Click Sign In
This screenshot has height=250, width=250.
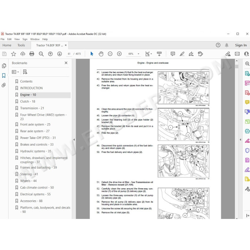[x=241, y=45]
